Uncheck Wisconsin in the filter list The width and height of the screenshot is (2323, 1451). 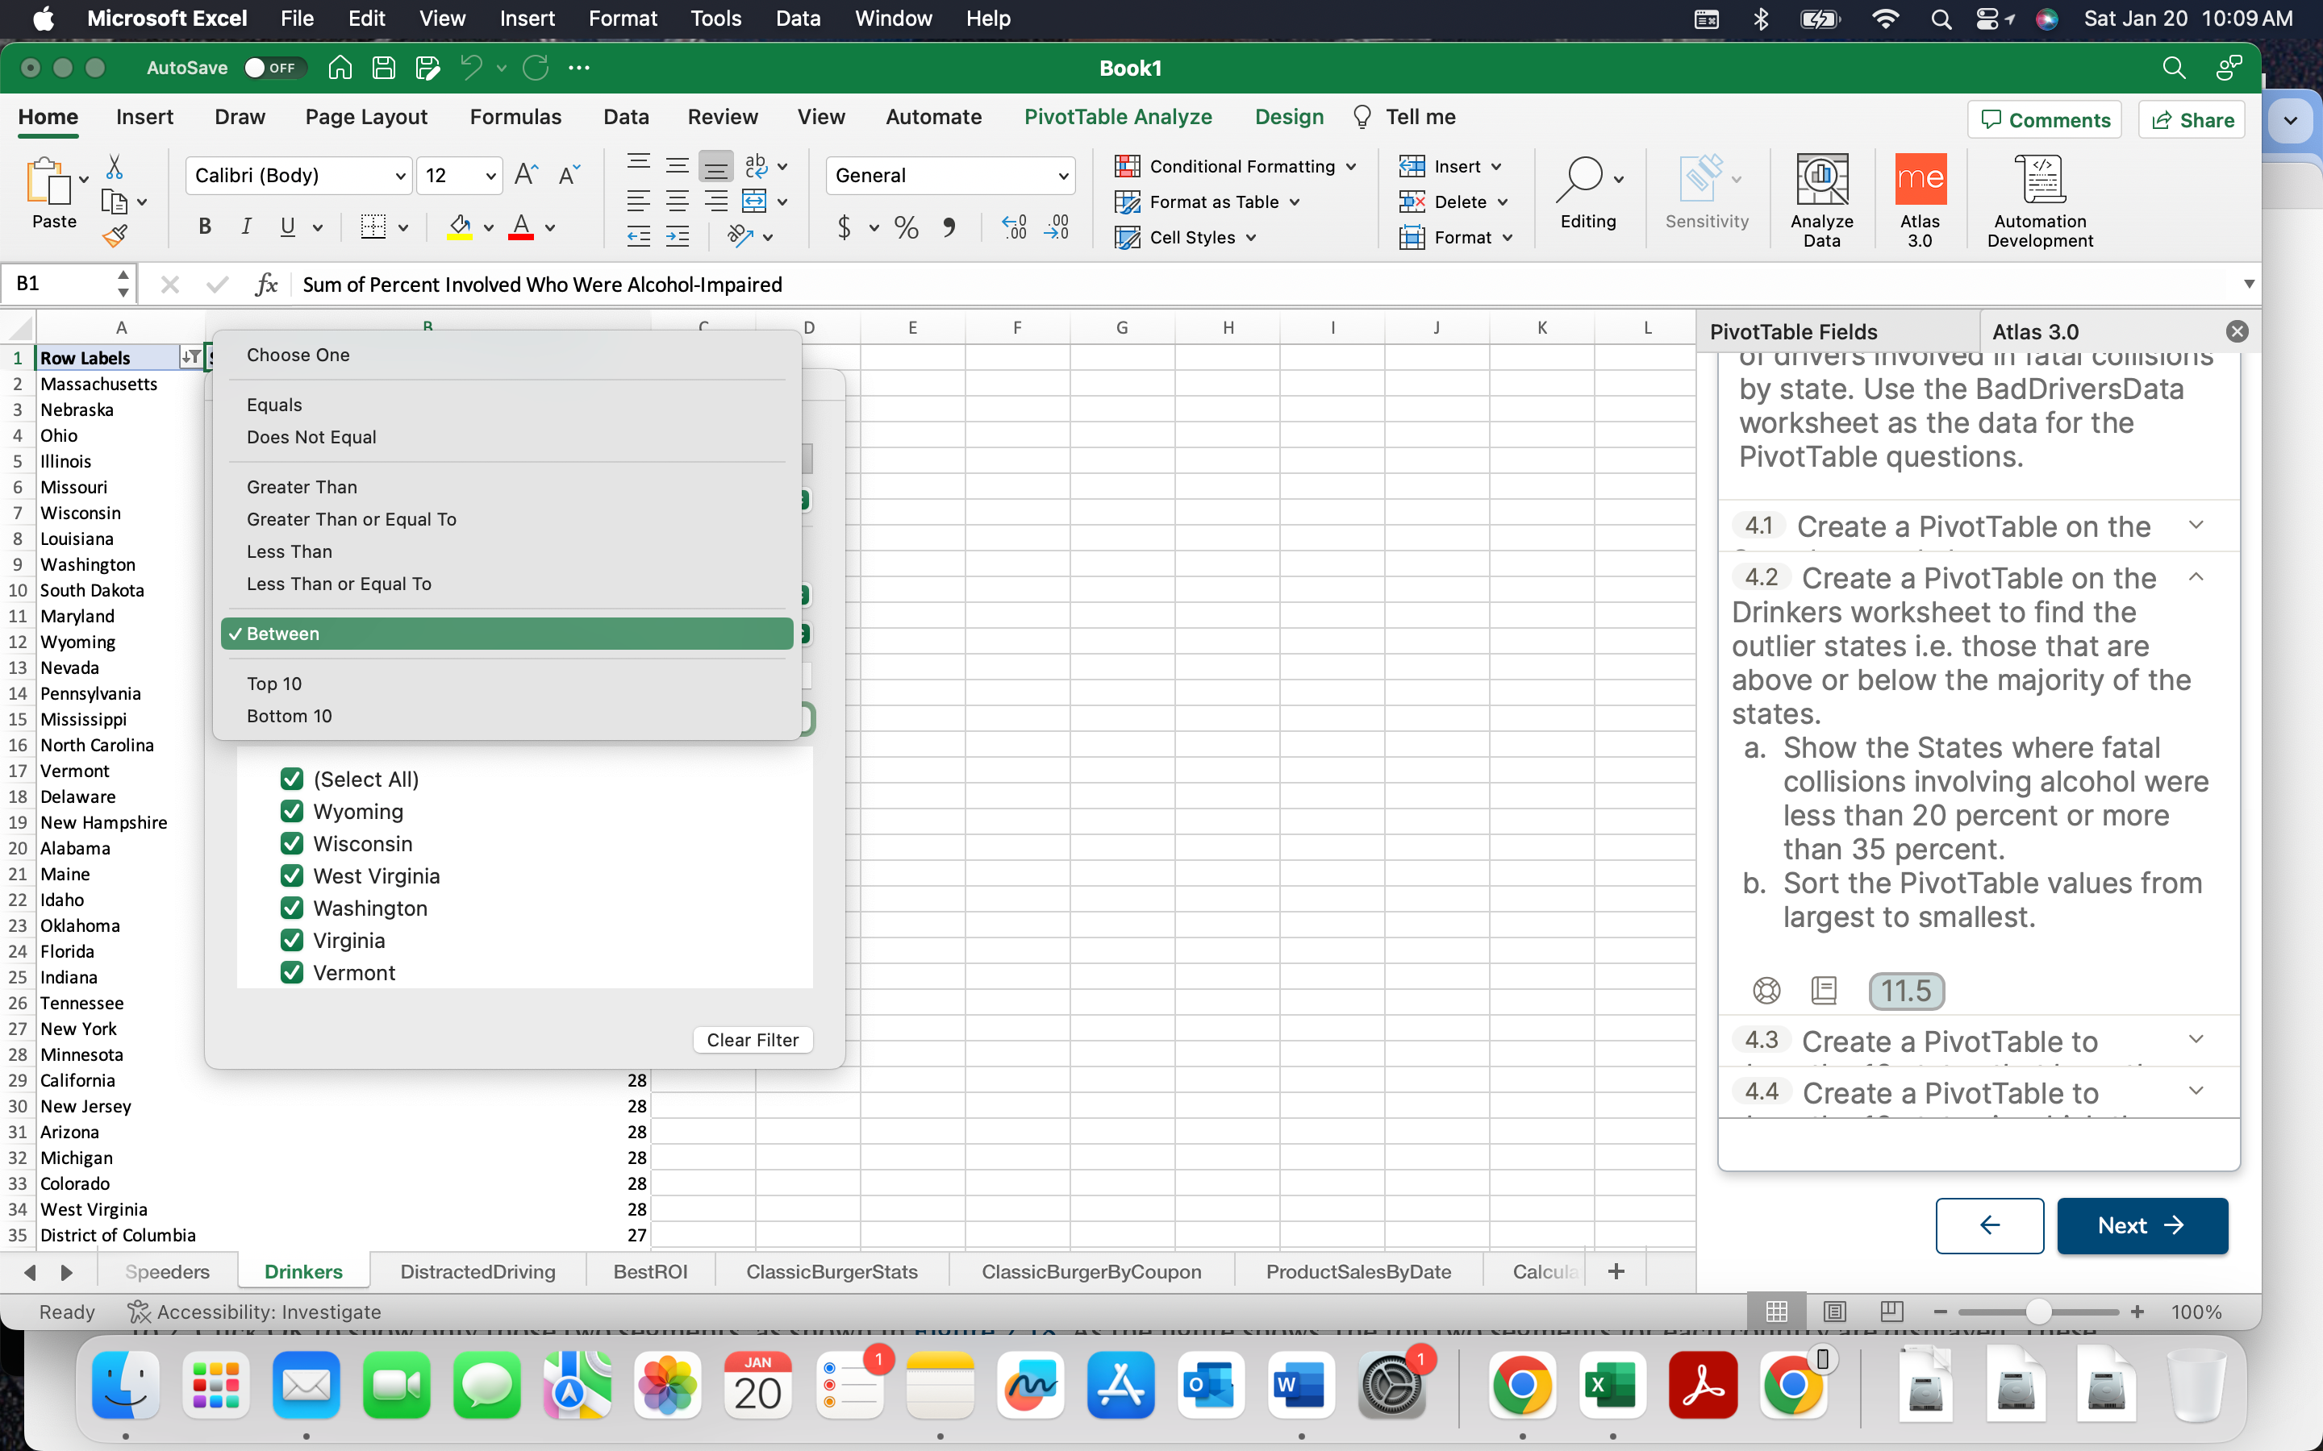291,842
